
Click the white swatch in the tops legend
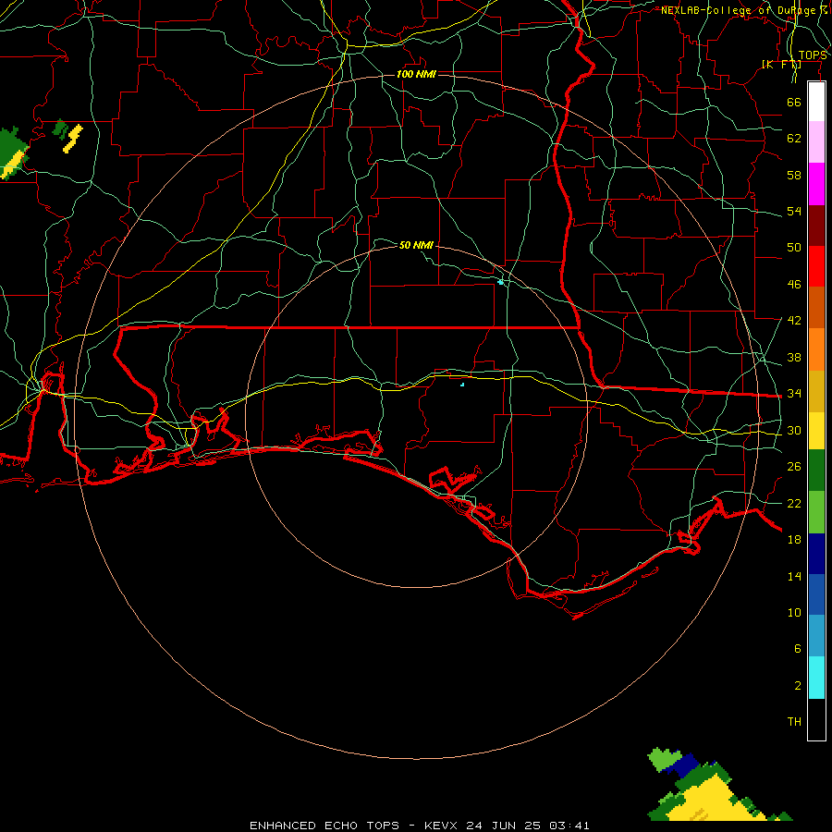tap(816, 102)
